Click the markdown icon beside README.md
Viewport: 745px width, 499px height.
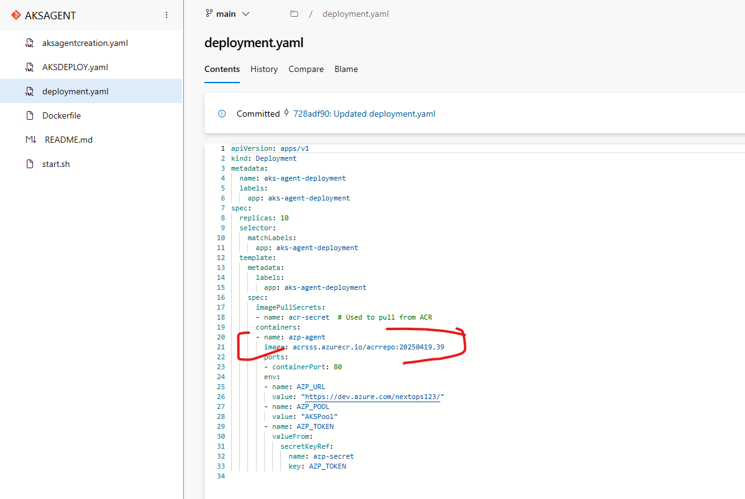(30, 140)
